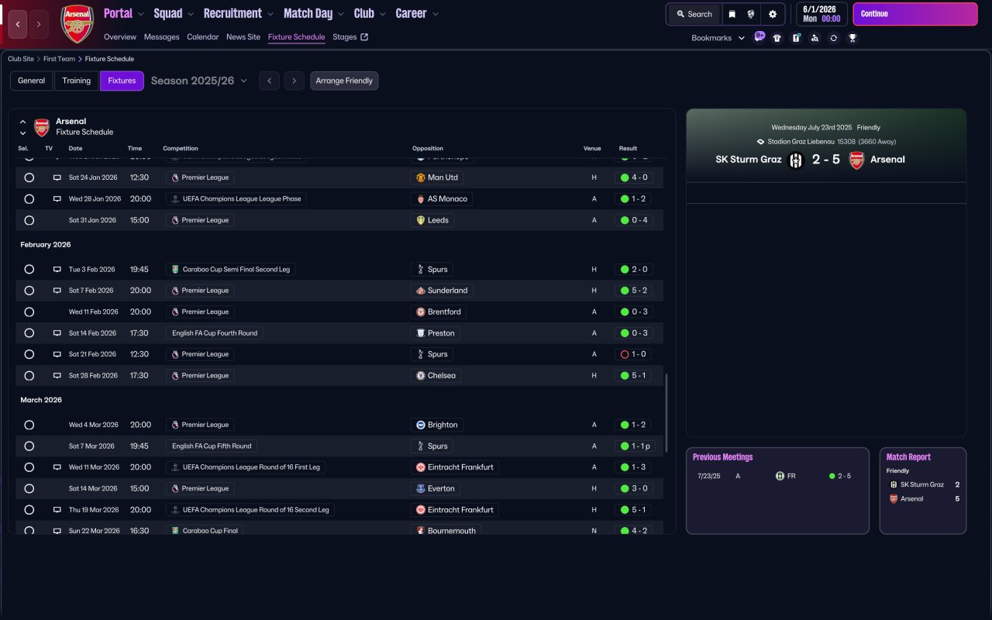The image size is (992, 620).
Task: Click the globe icon in the top bar
Action: tap(751, 14)
